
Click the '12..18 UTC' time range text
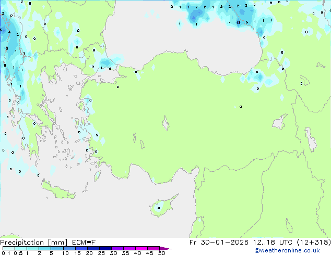pos(273,243)
